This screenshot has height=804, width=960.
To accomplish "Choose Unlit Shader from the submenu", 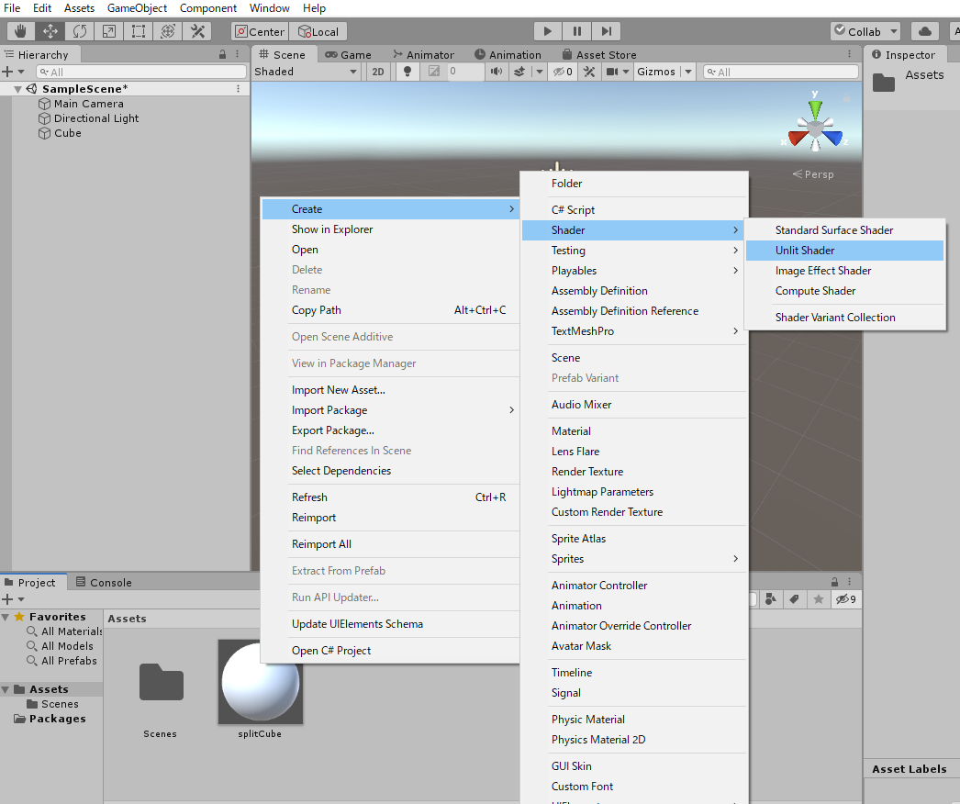I will (x=805, y=251).
